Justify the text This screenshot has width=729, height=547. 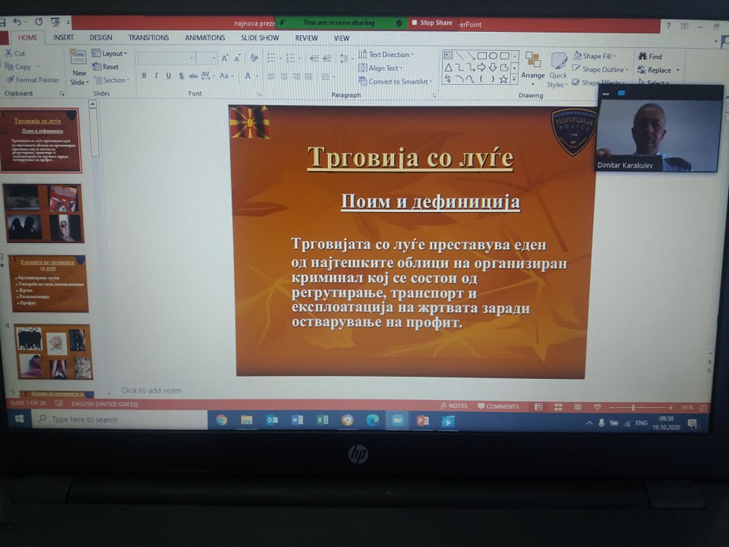point(308,76)
